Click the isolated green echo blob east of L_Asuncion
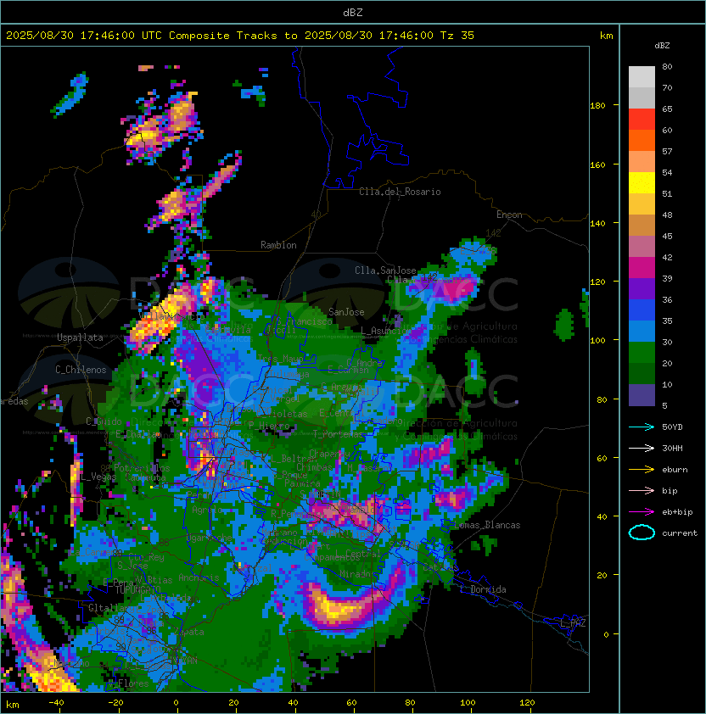 coord(564,324)
